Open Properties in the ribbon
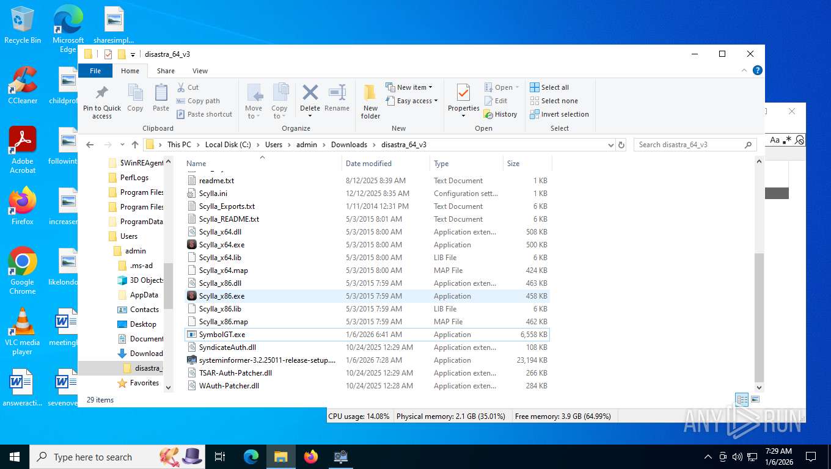Screen dimensions: 831x469 (x=464, y=101)
